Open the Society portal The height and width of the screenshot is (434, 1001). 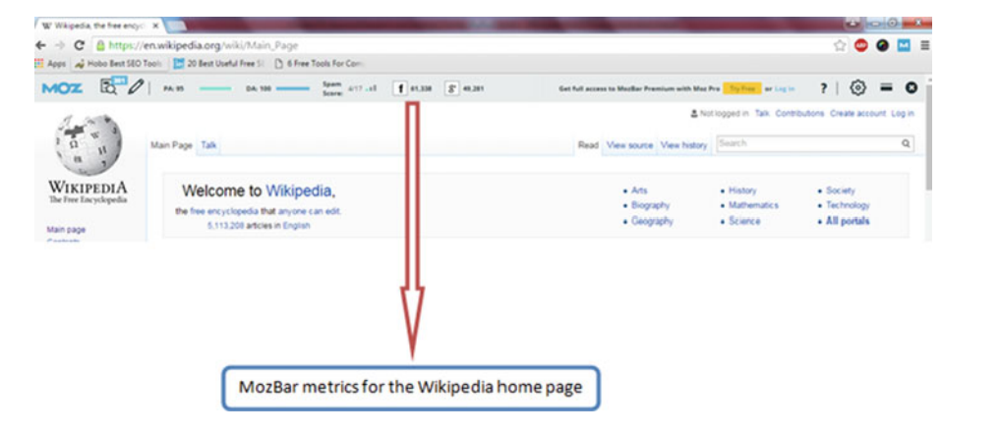(840, 190)
